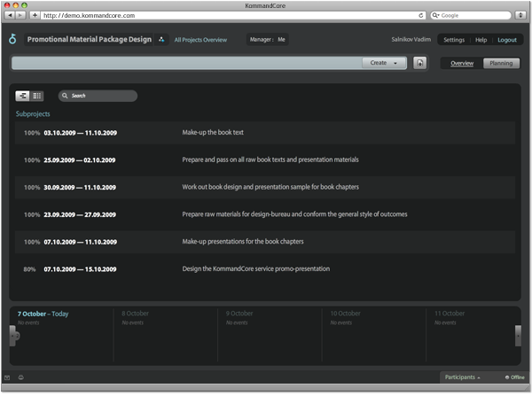Click date range 23.09.2009 — 27.09.2009
The image size is (532, 396).
click(x=80, y=214)
